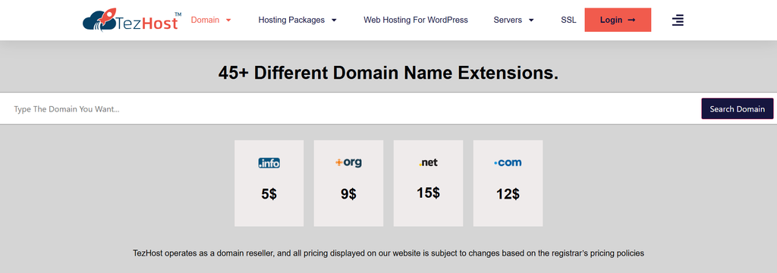Click the Search Domain button

click(738, 108)
